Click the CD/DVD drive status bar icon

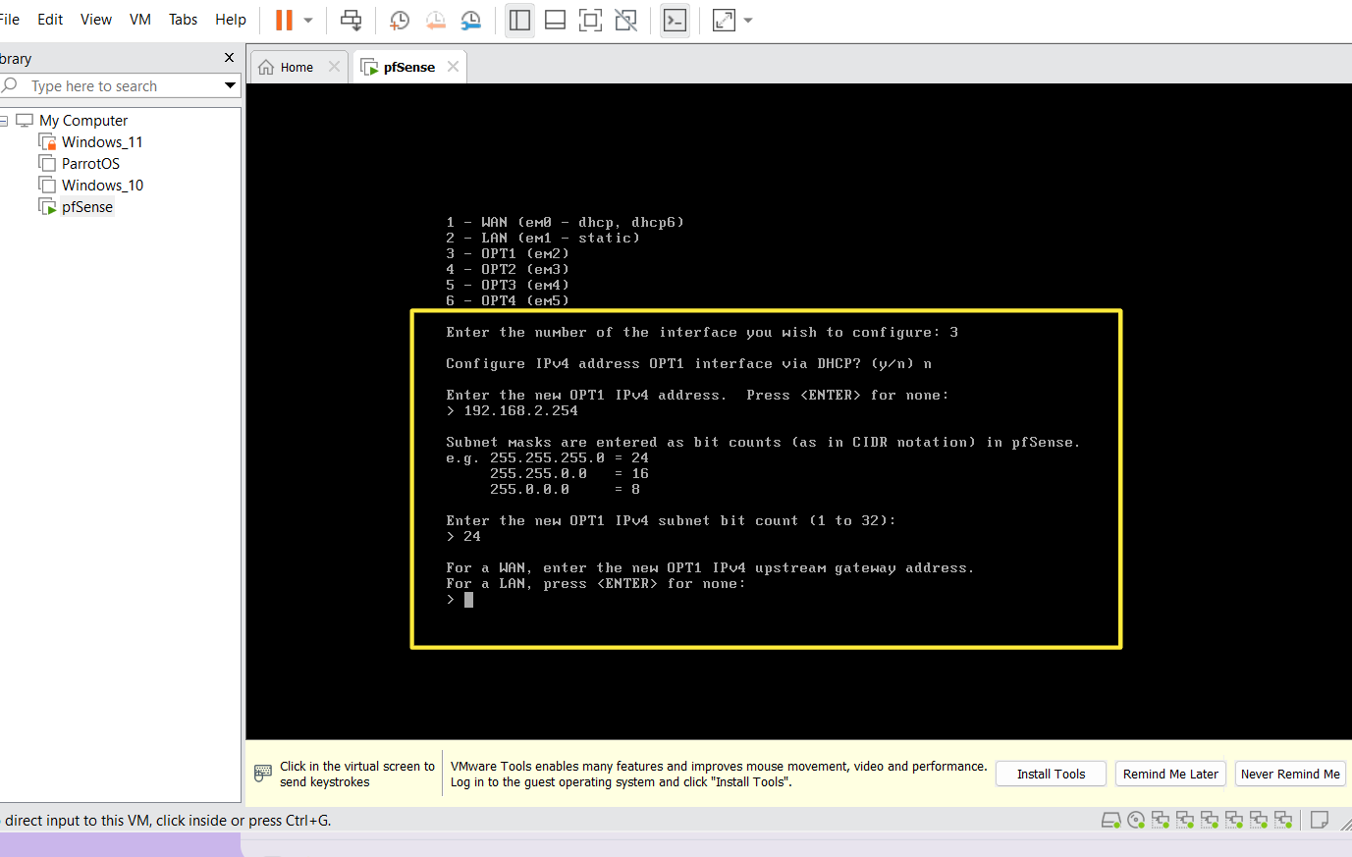point(1136,820)
